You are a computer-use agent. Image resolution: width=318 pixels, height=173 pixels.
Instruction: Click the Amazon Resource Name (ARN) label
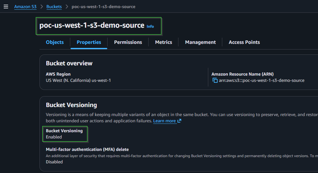[x=242, y=74]
